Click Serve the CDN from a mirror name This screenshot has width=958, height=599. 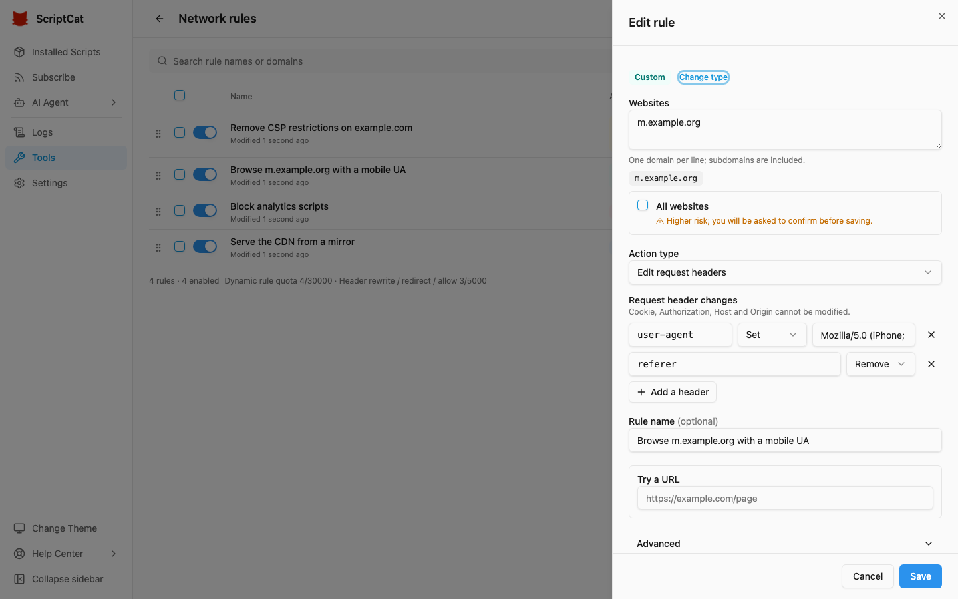pyautogui.click(x=292, y=242)
